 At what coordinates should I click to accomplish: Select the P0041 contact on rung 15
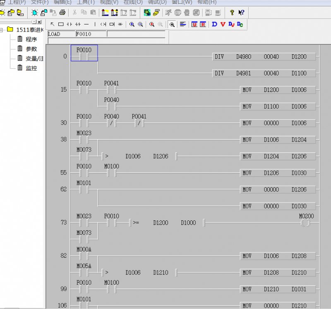[111, 89]
